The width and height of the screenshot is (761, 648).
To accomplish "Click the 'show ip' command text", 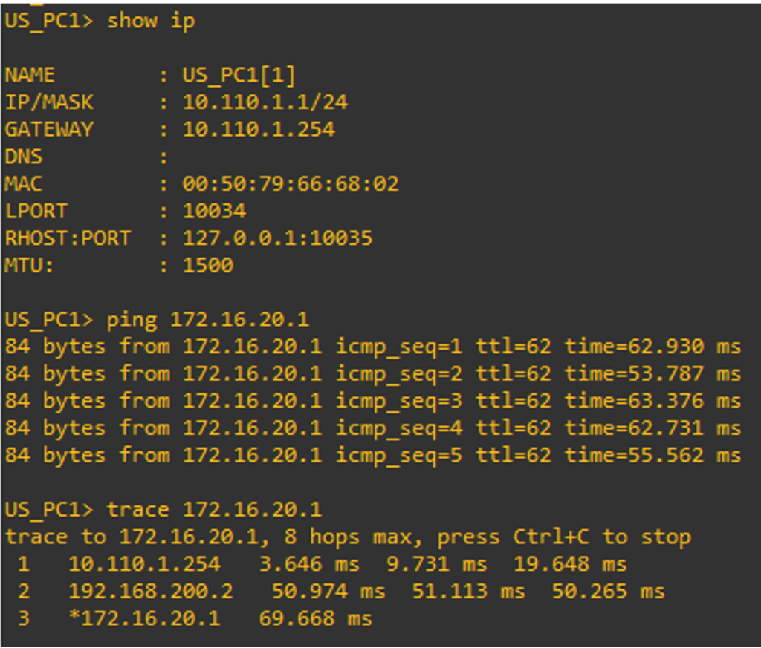I will click(151, 21).
